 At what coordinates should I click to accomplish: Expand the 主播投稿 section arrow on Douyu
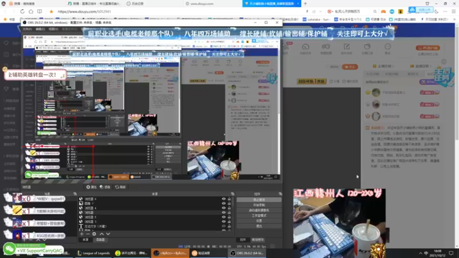(x=393, y=66)
